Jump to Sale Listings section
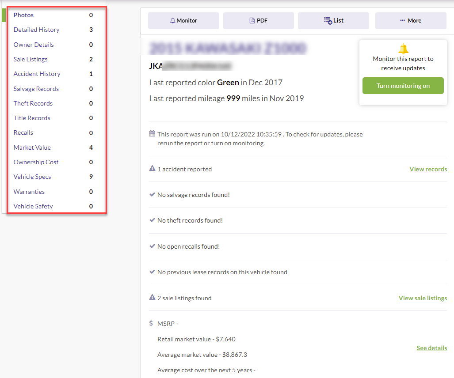 (31, 59)
